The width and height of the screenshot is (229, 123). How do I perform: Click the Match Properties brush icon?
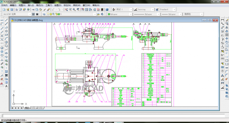coord(45,9)
